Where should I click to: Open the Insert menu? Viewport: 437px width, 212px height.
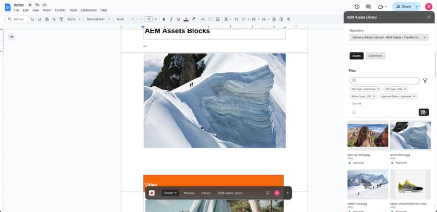[47, 10]
